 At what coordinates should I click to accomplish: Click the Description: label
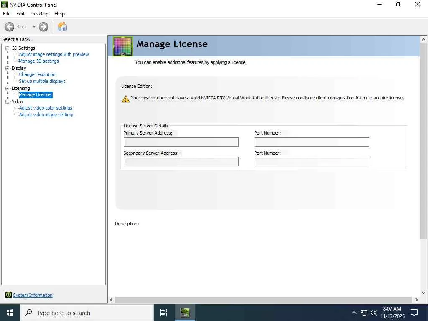pyautogui.click(x=127, y=224)
